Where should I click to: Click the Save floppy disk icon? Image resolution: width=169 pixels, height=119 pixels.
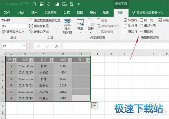[42, 4]
